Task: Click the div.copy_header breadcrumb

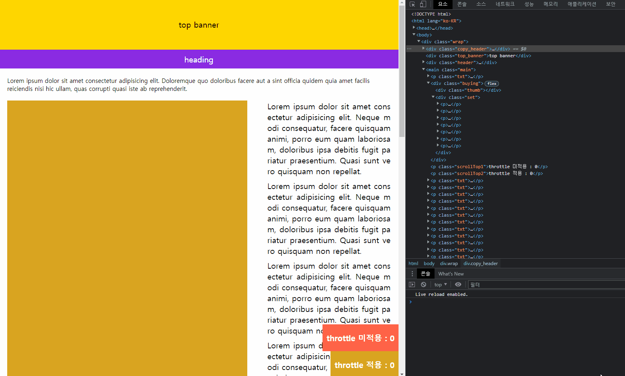Action: [x=481, y=263]
